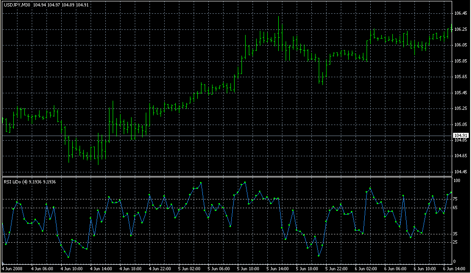
Task: Click the 5 Jun 02:00 time label
Action: pos(190,268)
